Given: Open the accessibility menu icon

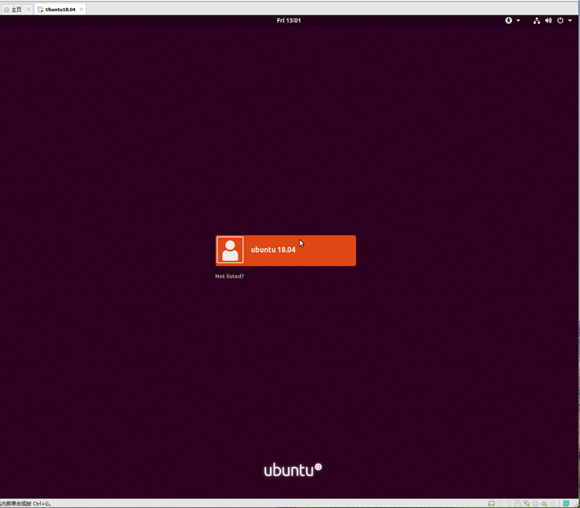Looking at the screenshot, I should pos(508,20).
